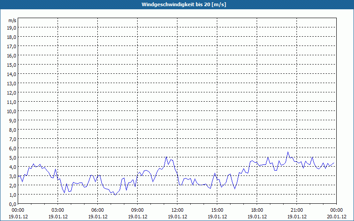354x221 pixels.
Task: Click the chart title 'Windgeschwindigkeit bis 20 [m/s]'
Action: [184, 4]
